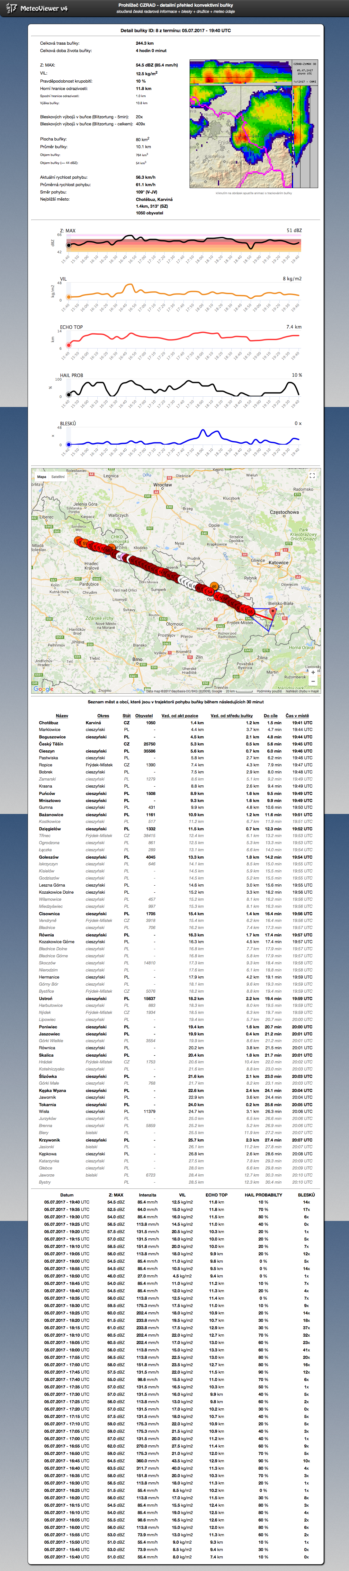This screenshot has width=349, height=1571.
Task: Select the Ropice town row
Action: pos(175,765)
